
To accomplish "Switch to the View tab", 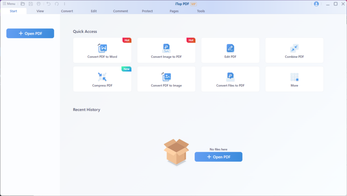I will (40, 11).
